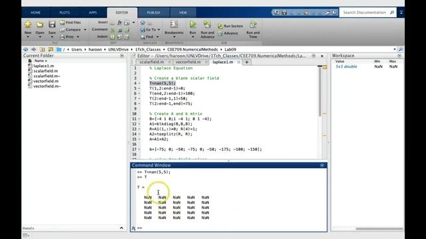The image size is (426, 239).
Task: Add new editor tab with plus
Action: [247, 62]
